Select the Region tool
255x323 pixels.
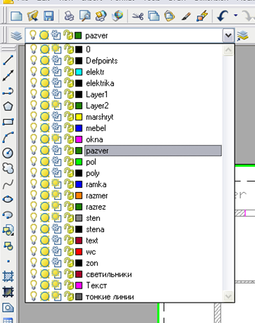(x=8, y=308)
